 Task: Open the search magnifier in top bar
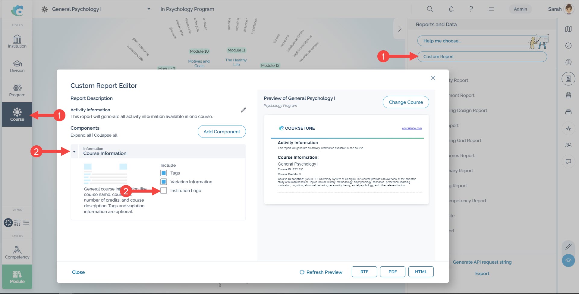(430, 9)
